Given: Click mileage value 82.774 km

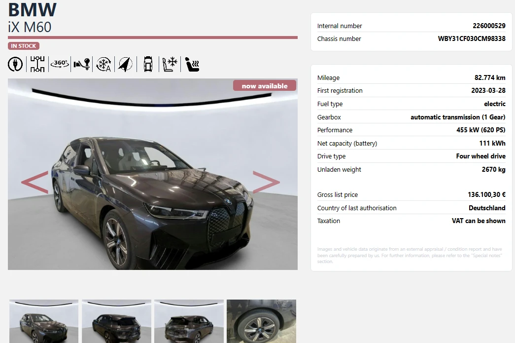Looking at the screenshot, I should [x=490, y=77].
